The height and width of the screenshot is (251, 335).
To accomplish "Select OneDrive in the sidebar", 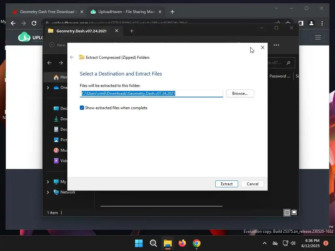I will [61, 88].
